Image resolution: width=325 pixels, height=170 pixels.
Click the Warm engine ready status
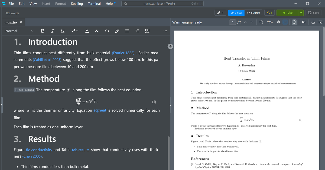tap(187, 22)
